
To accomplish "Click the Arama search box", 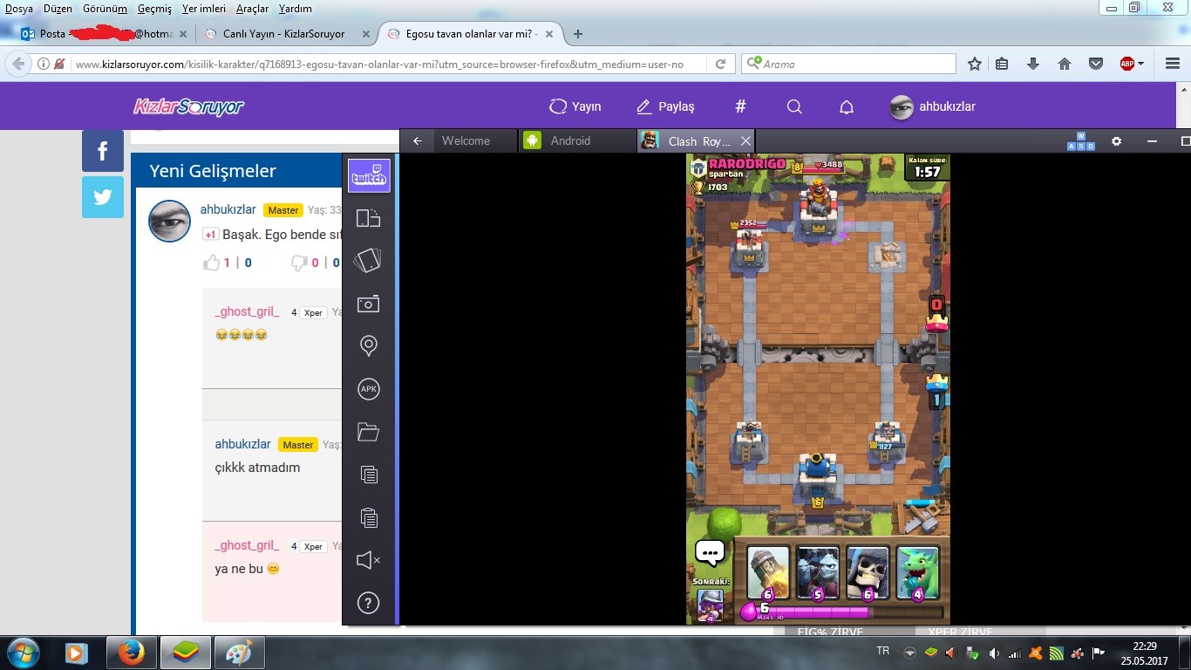I will pos(848,64).
